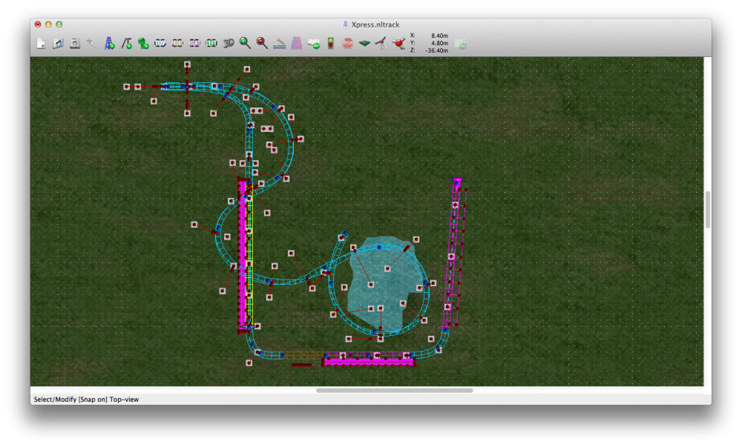Click the traffic light icon
742x447 pixels.
330,44
